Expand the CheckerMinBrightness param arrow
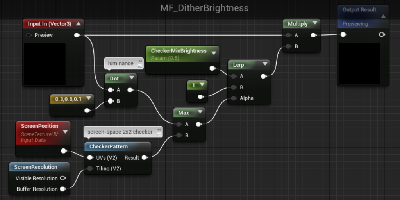400x200 pixels. (x=214, y=53)
